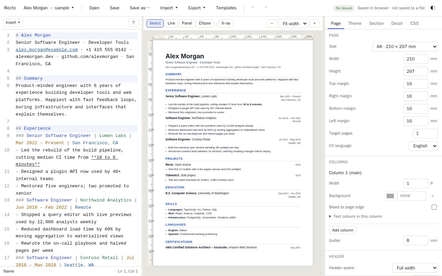Image resolution: width=442 pixels, height=276 pixels.
Task: Open the Header spans dropdown
Action: (415, 268)
